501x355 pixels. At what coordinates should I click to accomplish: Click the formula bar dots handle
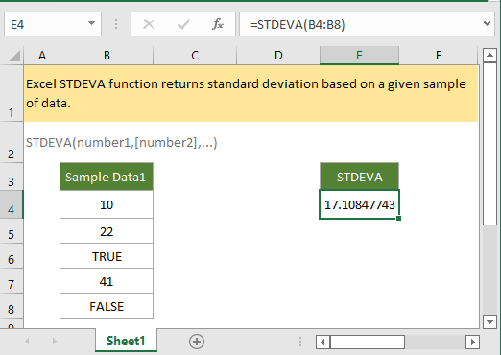pos(116,24)
